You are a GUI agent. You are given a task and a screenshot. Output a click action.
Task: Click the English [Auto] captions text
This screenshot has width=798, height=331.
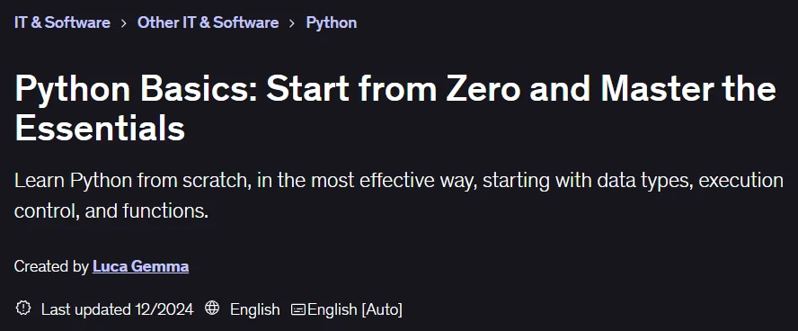(355, 309)
